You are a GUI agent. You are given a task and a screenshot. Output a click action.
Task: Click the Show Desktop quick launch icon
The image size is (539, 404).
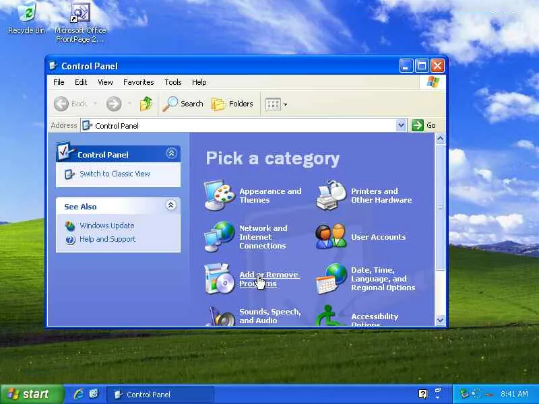click(x=94, y=394)
